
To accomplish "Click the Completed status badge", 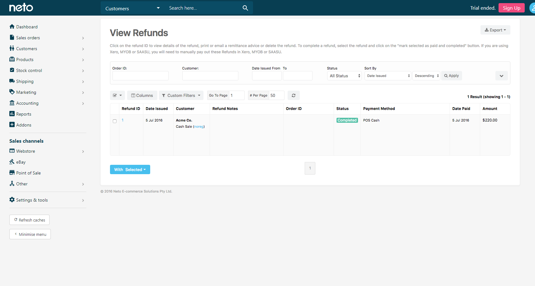I will pyautogui.click(x=347, y=120).
